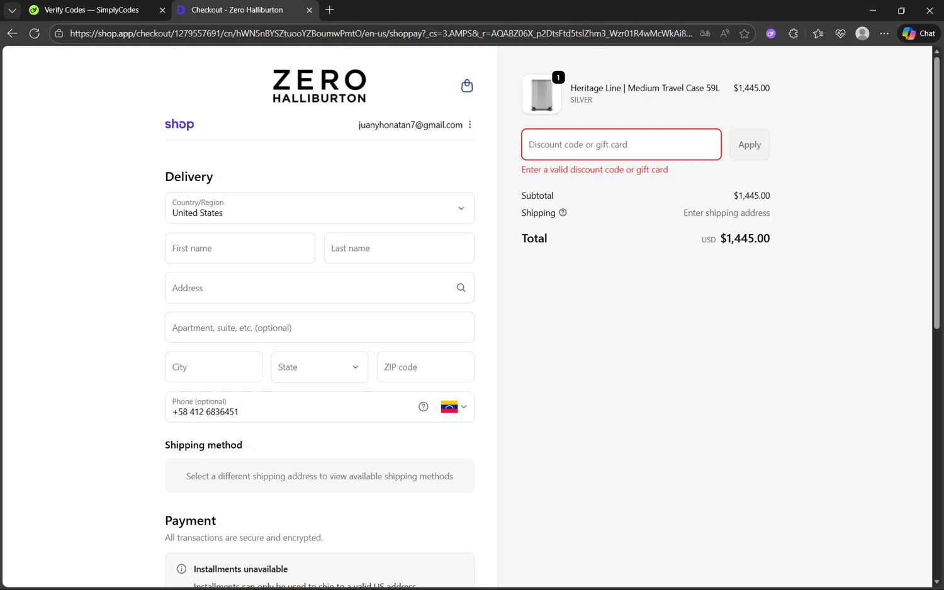944x590 pixels.
Task: Refresh the checkout page
Action: point(35,33)
